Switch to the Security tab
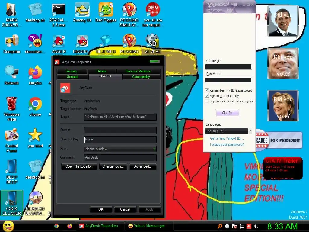 coord(72,71)
